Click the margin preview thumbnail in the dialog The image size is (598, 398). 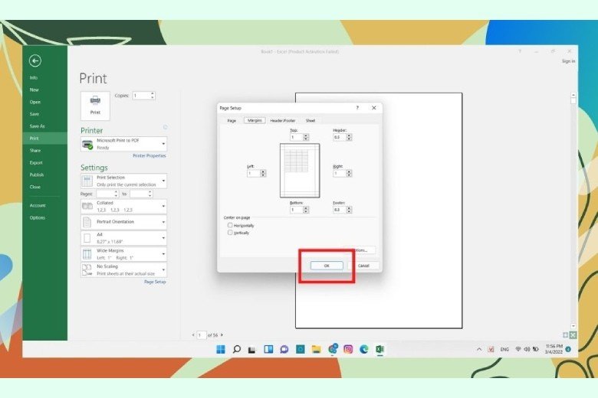pos(300,171)
